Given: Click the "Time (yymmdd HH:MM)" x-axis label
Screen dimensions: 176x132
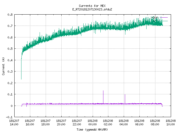Looking at the screenshot, I should coord(92,130).
